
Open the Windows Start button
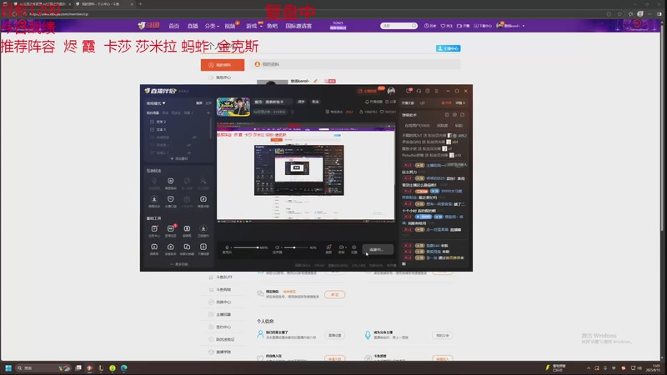(8, 367)
